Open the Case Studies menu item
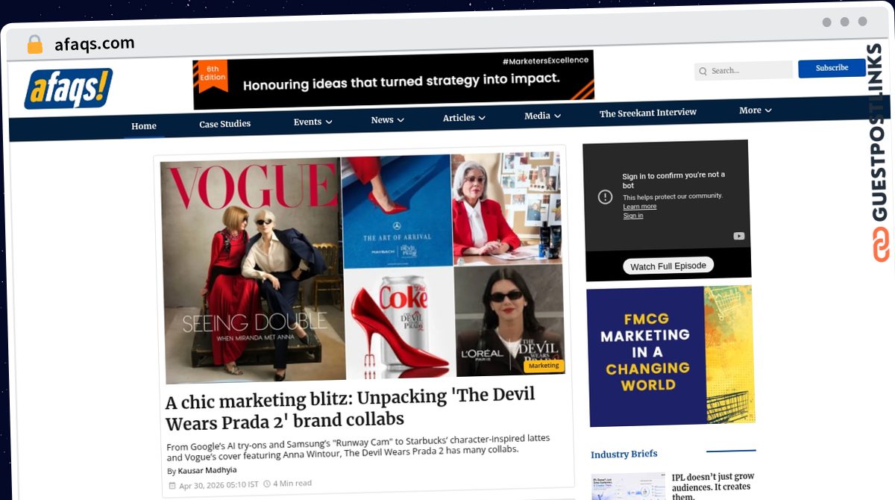This screenshot has height=500, width=895. tap(224, 124)
